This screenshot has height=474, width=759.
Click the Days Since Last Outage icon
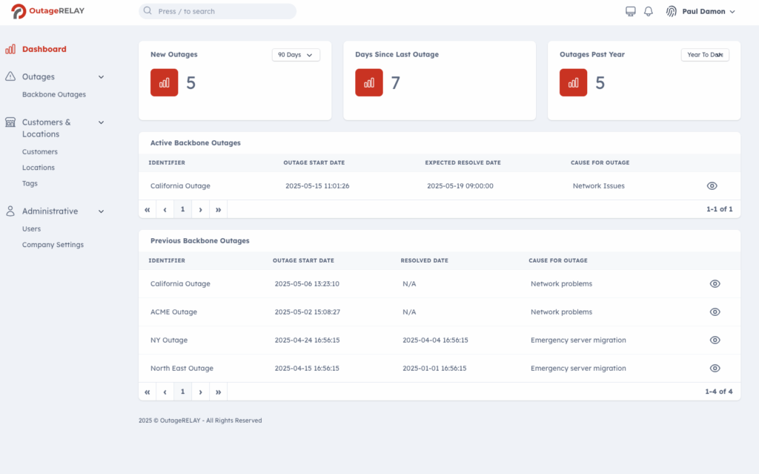[368, 82]
